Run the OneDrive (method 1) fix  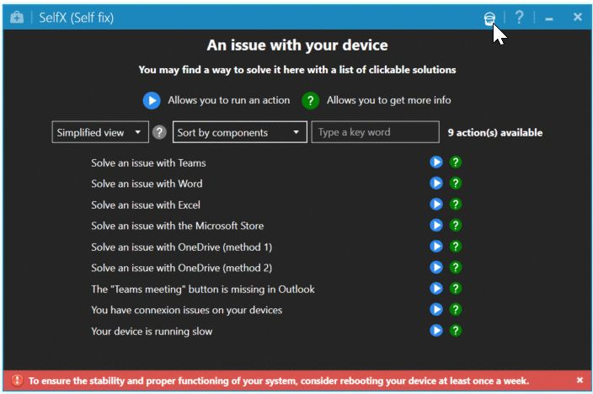tap(436, 247)
